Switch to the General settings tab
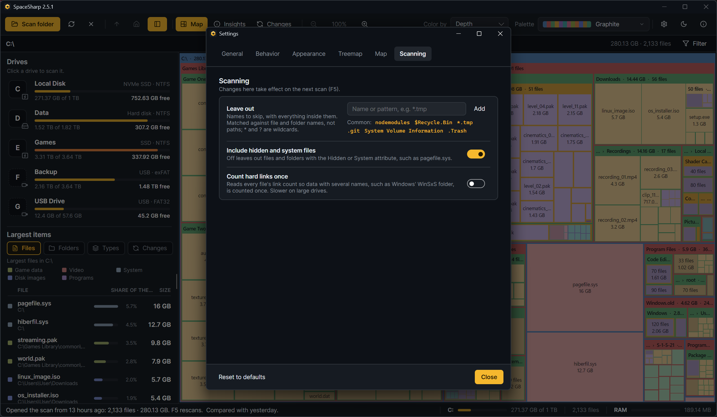 [232, 54]
